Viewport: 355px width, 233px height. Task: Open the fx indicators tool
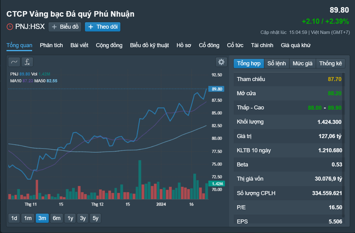[27, 62]
